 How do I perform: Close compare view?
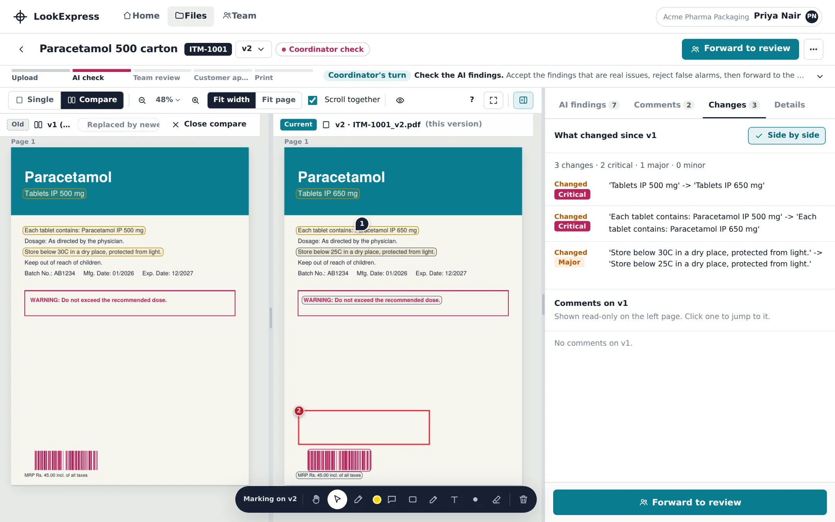click(209, 124)
